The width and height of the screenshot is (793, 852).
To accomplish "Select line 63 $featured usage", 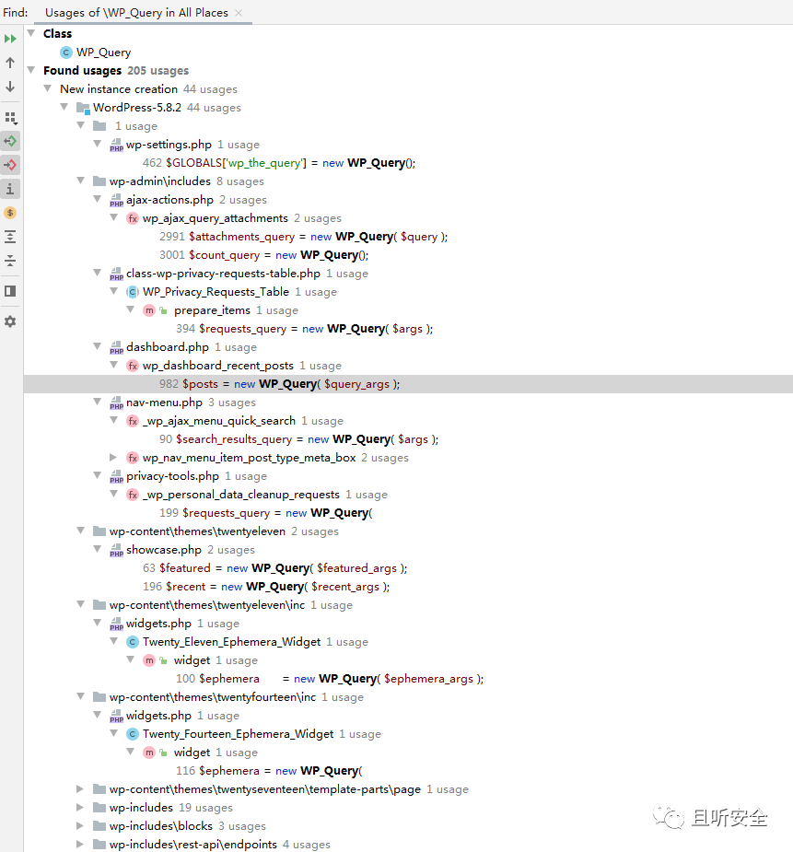I will (x=274, y=568).
